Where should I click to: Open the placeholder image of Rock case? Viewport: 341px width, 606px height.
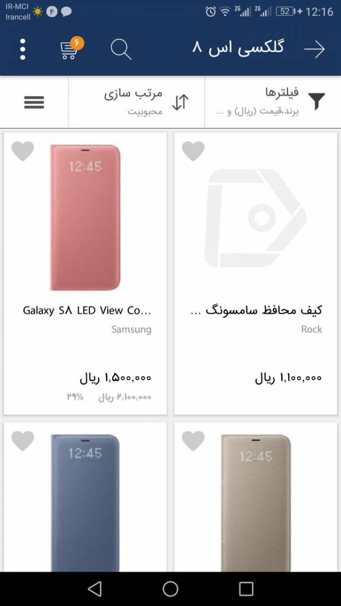tap(256, 218)
